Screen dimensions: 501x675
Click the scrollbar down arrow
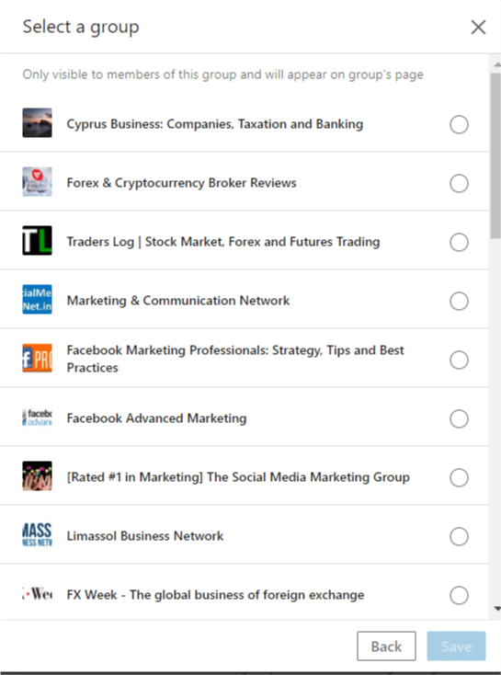497,609
